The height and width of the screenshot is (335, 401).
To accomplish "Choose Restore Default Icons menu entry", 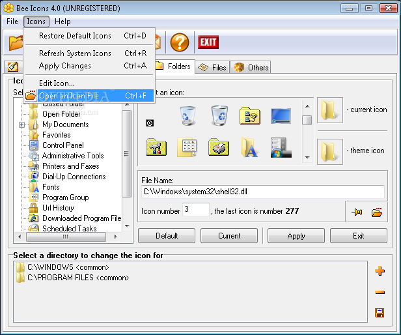I will (89, 36).
